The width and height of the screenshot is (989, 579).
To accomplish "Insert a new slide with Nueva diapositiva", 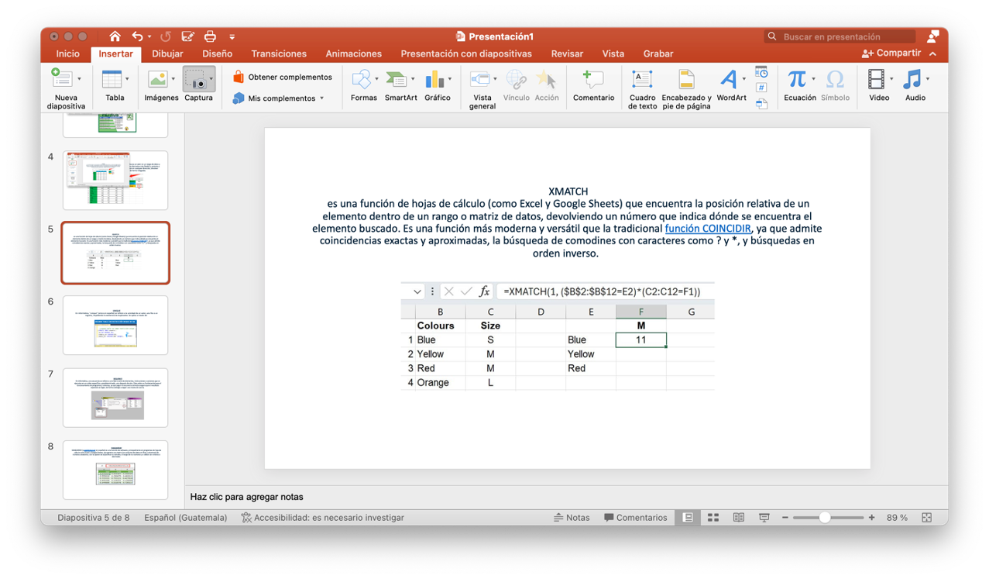I will (x=62, y=80).
